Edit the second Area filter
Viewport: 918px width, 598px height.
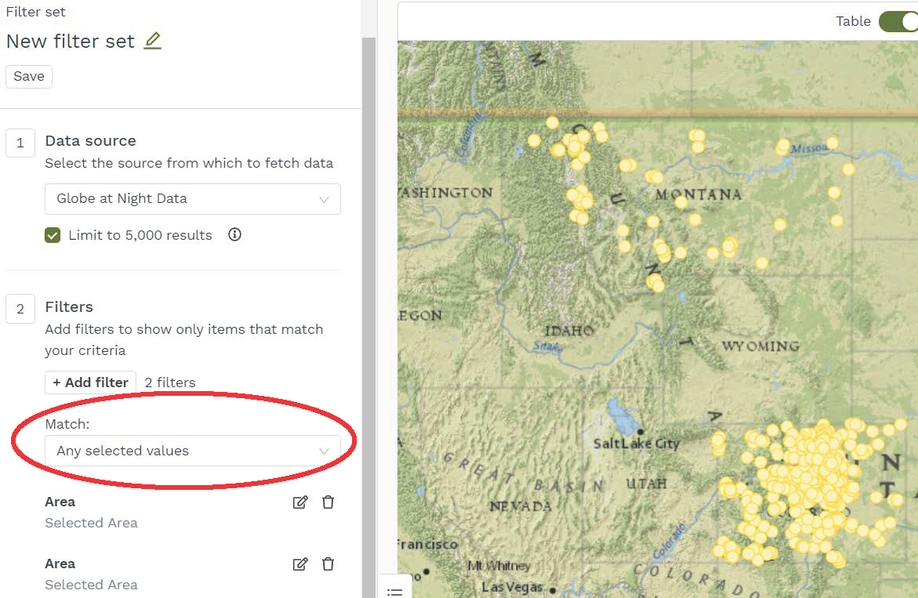[x=299, y=564]
